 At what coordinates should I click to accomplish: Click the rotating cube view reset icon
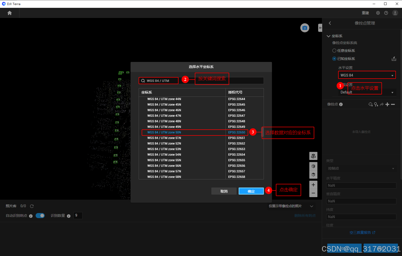pyautogui.click(x=313, y=156)
